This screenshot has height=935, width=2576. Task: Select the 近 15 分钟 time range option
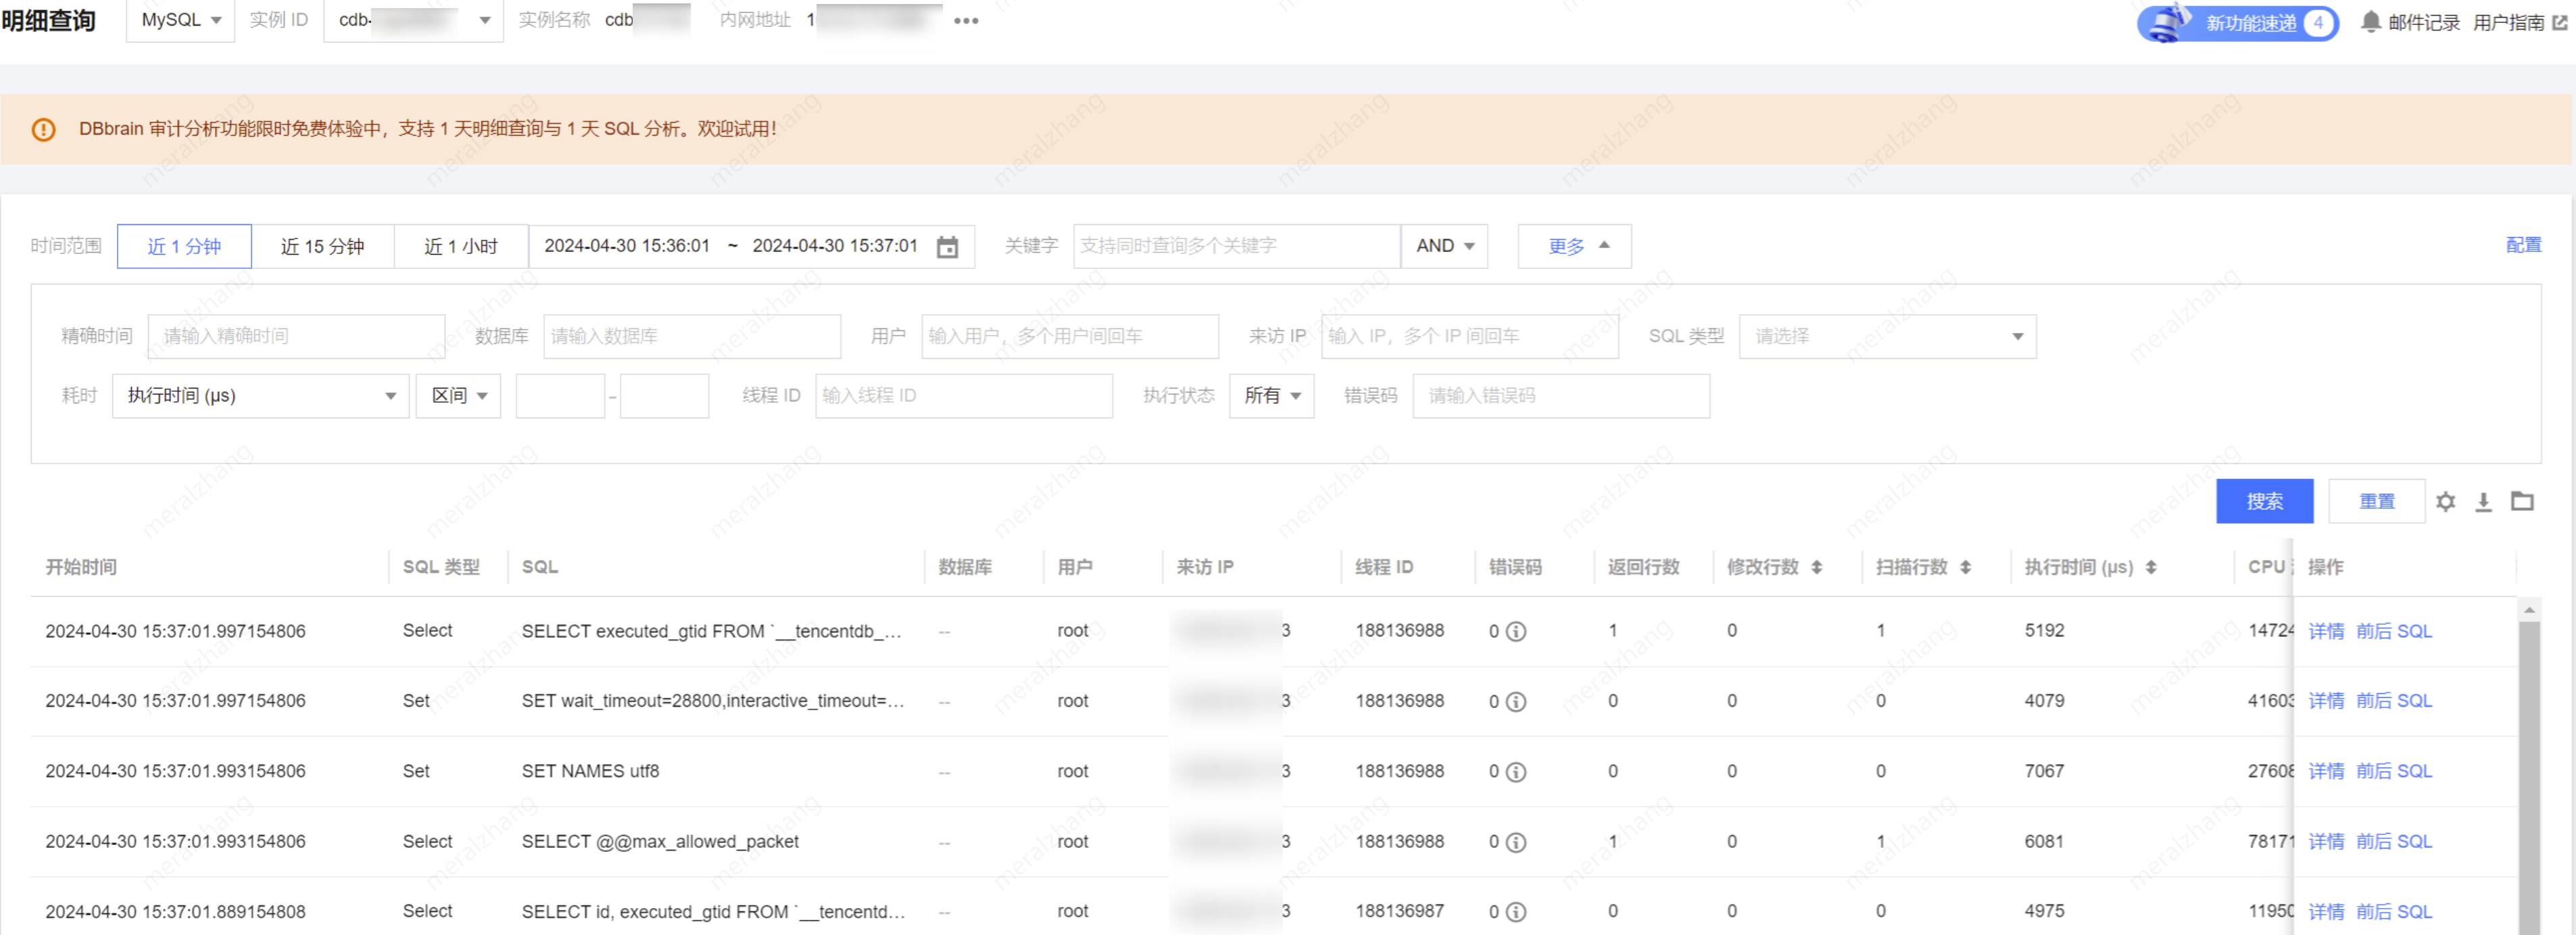coord(323,245)
